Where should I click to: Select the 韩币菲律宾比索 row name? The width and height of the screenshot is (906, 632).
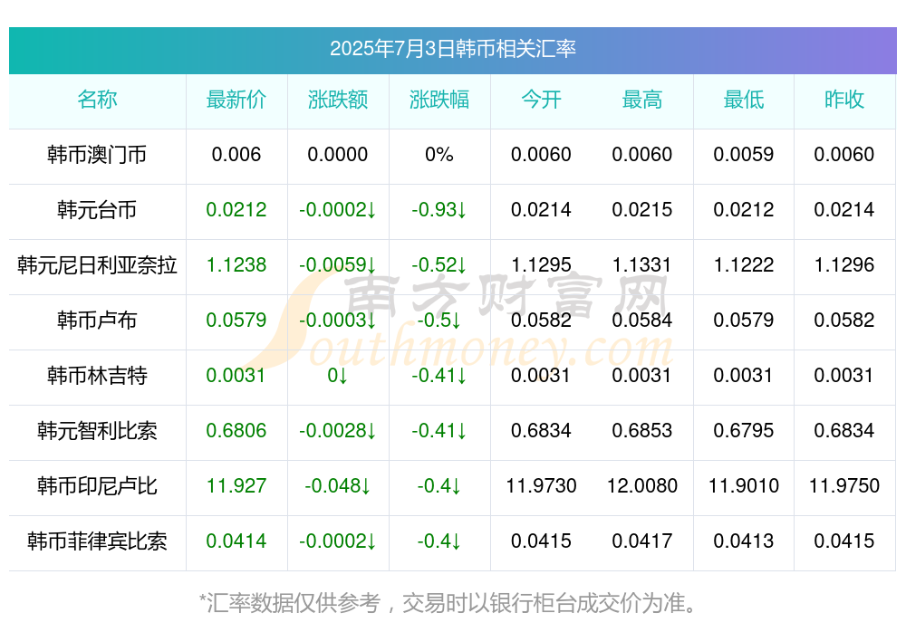(x=97, y=541)
